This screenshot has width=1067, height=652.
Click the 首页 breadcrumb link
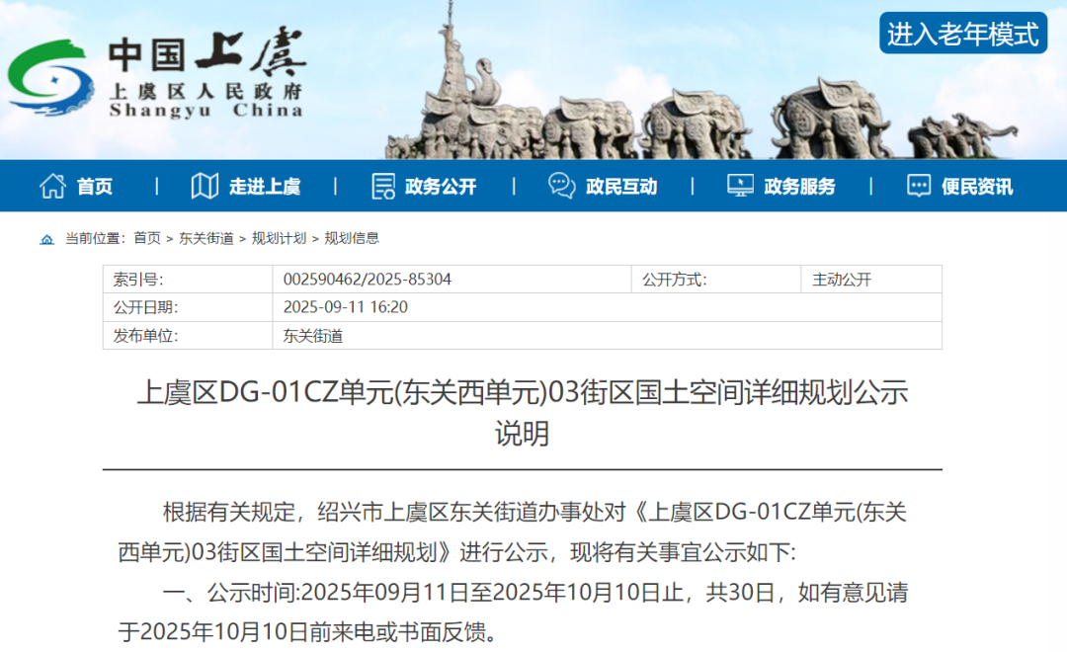pos(147,238)
